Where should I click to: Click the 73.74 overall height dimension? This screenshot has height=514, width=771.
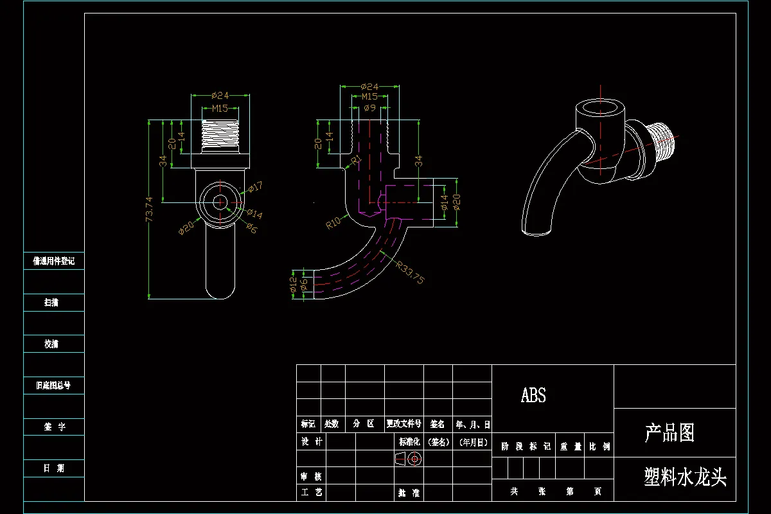point(150,209)
